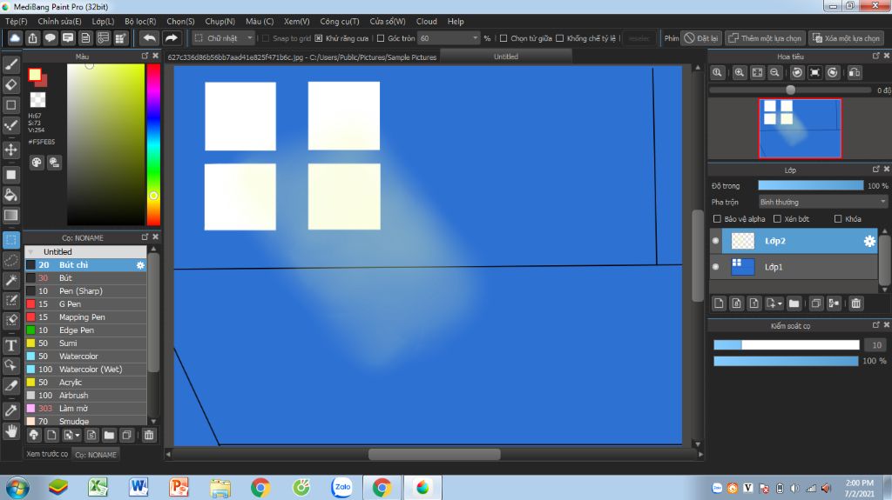Open the Lớp(L) menu
Screen dimensions: 892x500
103,21
